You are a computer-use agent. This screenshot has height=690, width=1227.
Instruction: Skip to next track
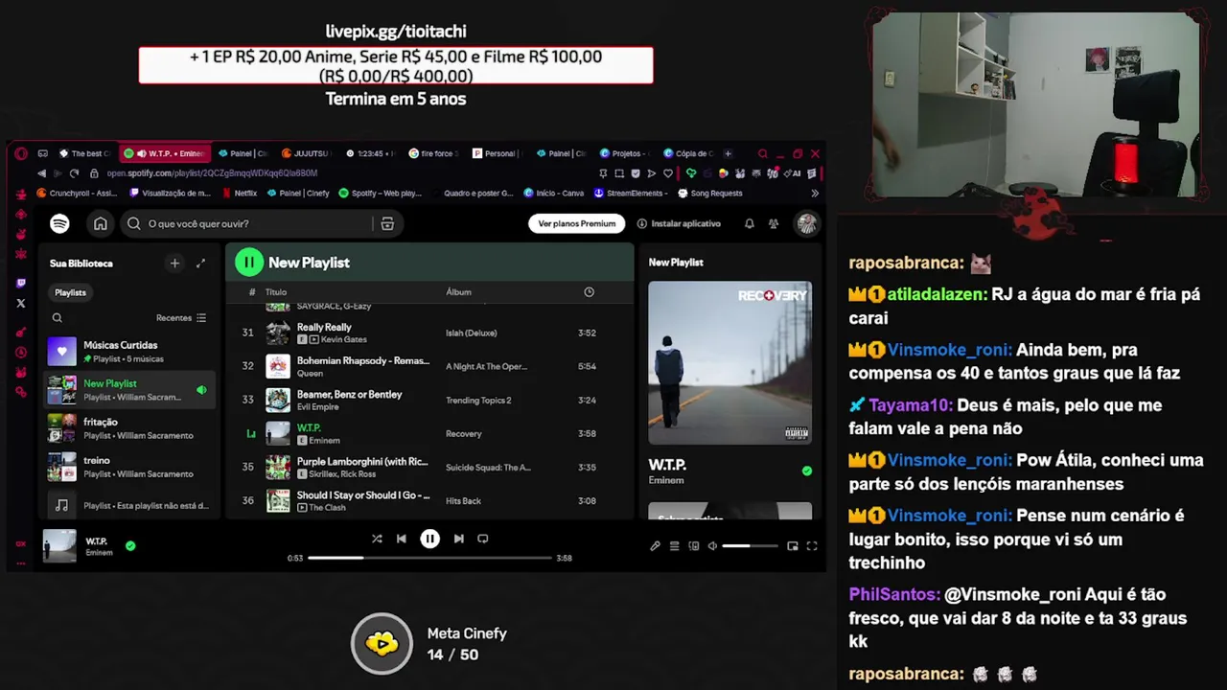tap(458, 539)
